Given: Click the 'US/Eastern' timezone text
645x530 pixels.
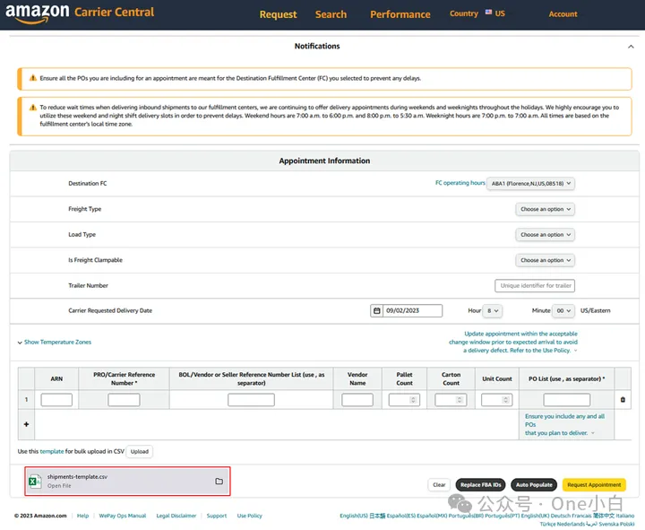Looking at the screenshot, I should pyautogui.click(x=595, y=311).
